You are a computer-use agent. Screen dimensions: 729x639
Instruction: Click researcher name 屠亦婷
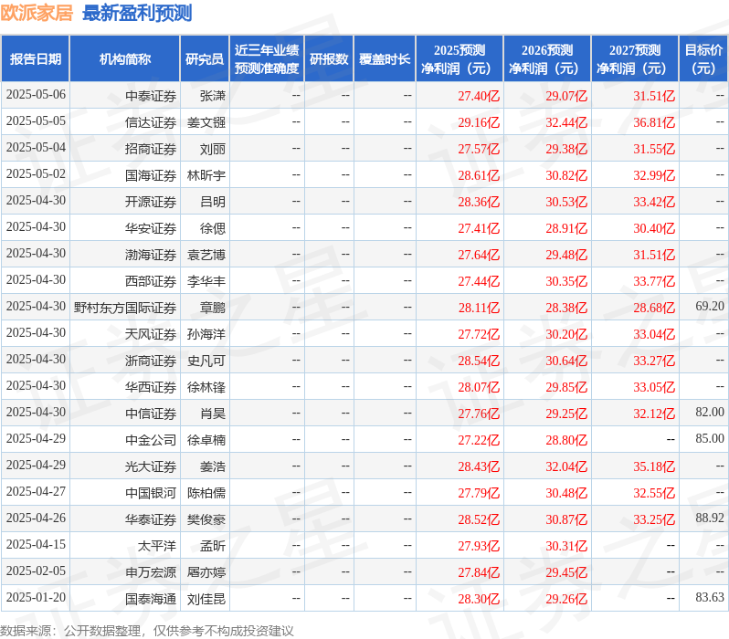click(x=206, y=572)
